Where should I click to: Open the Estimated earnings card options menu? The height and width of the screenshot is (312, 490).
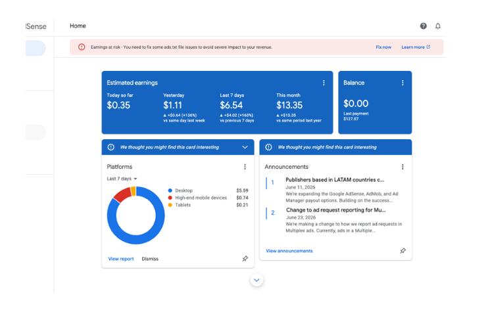(x=324, y=83)
